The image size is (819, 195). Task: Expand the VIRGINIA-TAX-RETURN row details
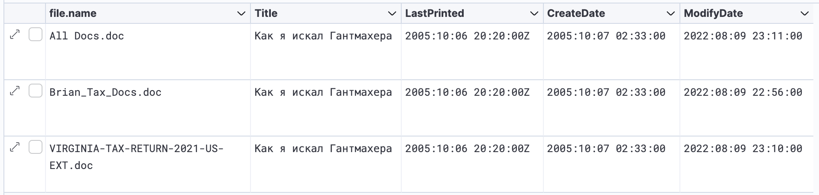pyautogui.click(x=15, y=147)
